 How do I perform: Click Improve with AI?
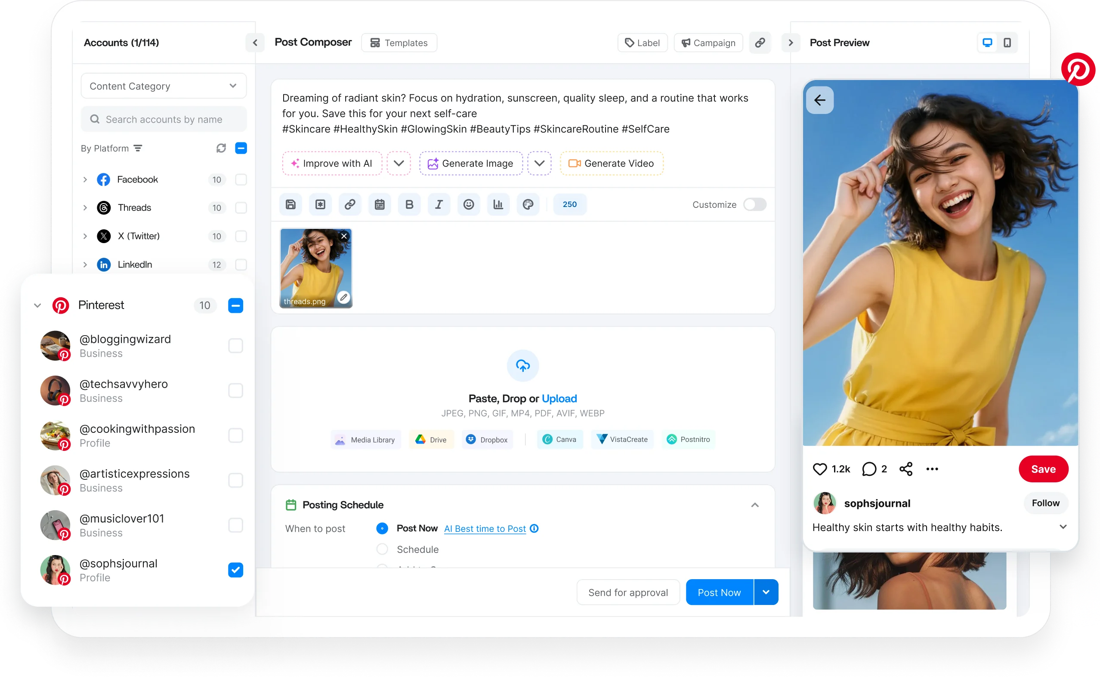click(x=332, y=163)
